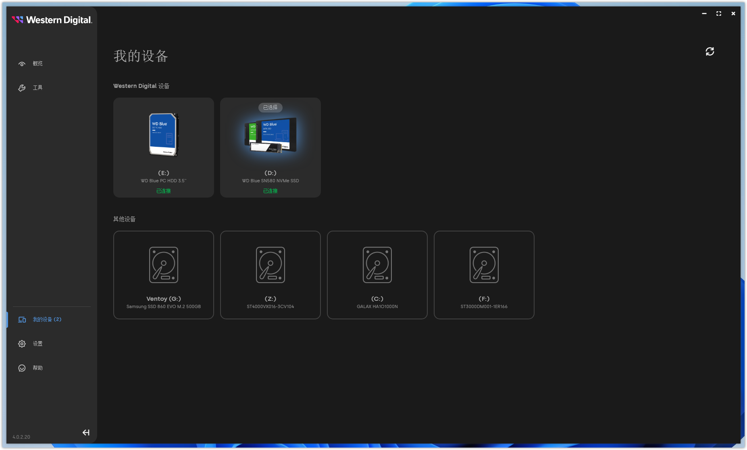Select the WD Blue SN580 NVMe SSD card

pyautogui.click(x=270, y=148)
